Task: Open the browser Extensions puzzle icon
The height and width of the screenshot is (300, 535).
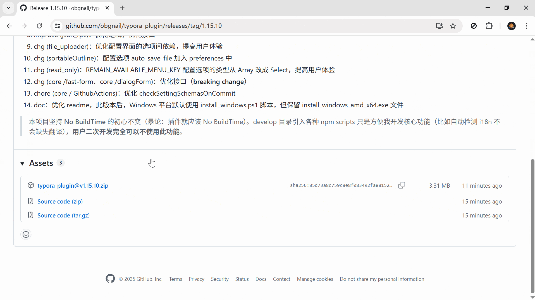Action: 489,26
